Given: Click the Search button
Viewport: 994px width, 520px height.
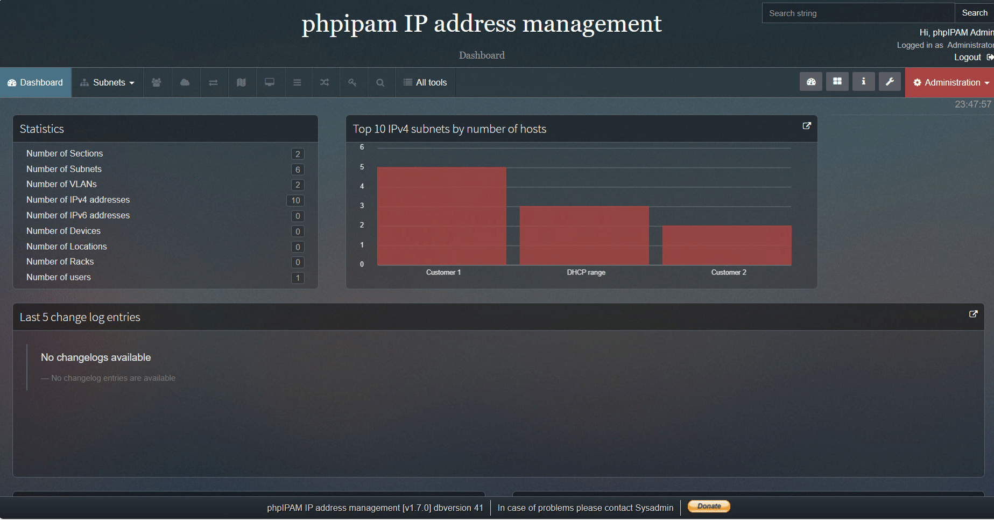Looking at the screenshot, I should pyautogui.click(x=975, y=13).
